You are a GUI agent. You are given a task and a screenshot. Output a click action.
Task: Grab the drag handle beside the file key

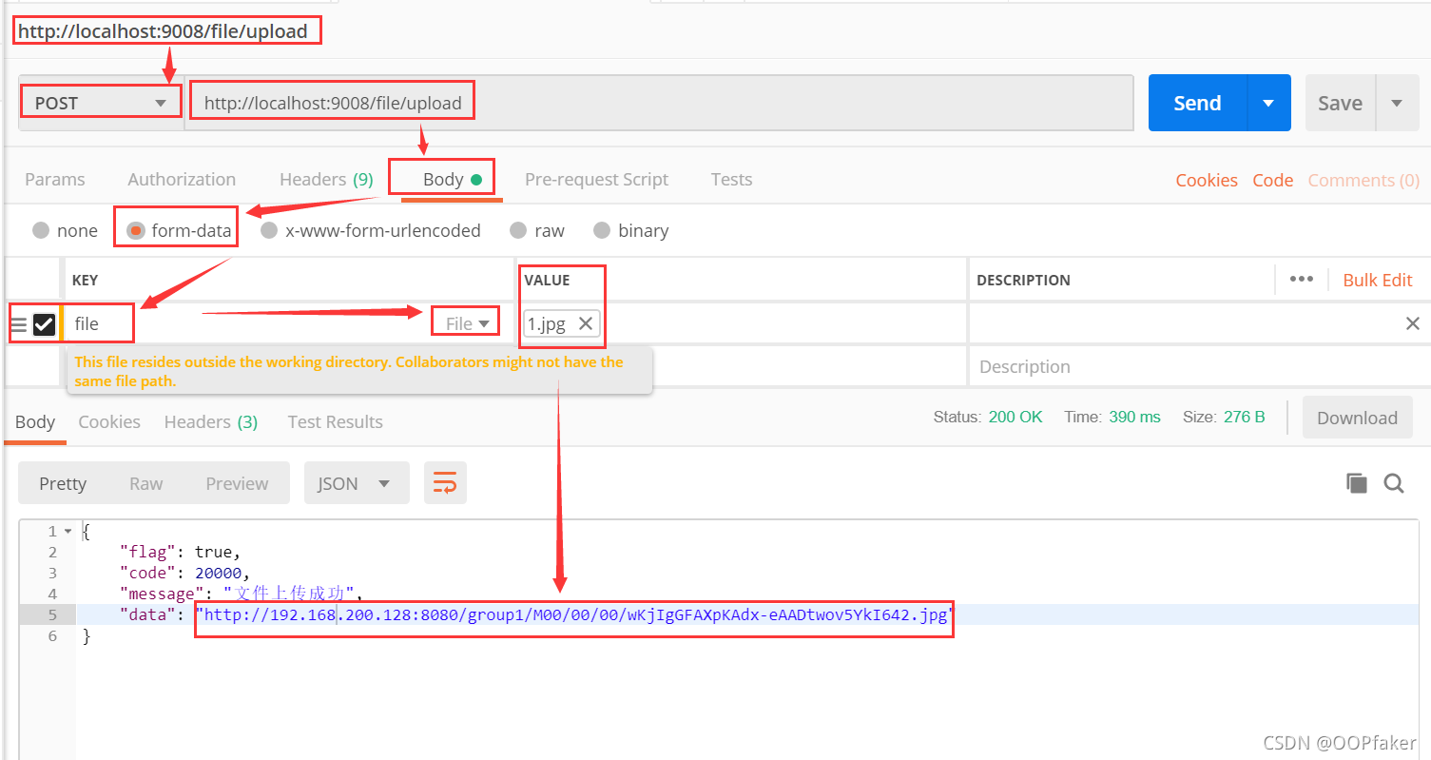pos(21,322)
